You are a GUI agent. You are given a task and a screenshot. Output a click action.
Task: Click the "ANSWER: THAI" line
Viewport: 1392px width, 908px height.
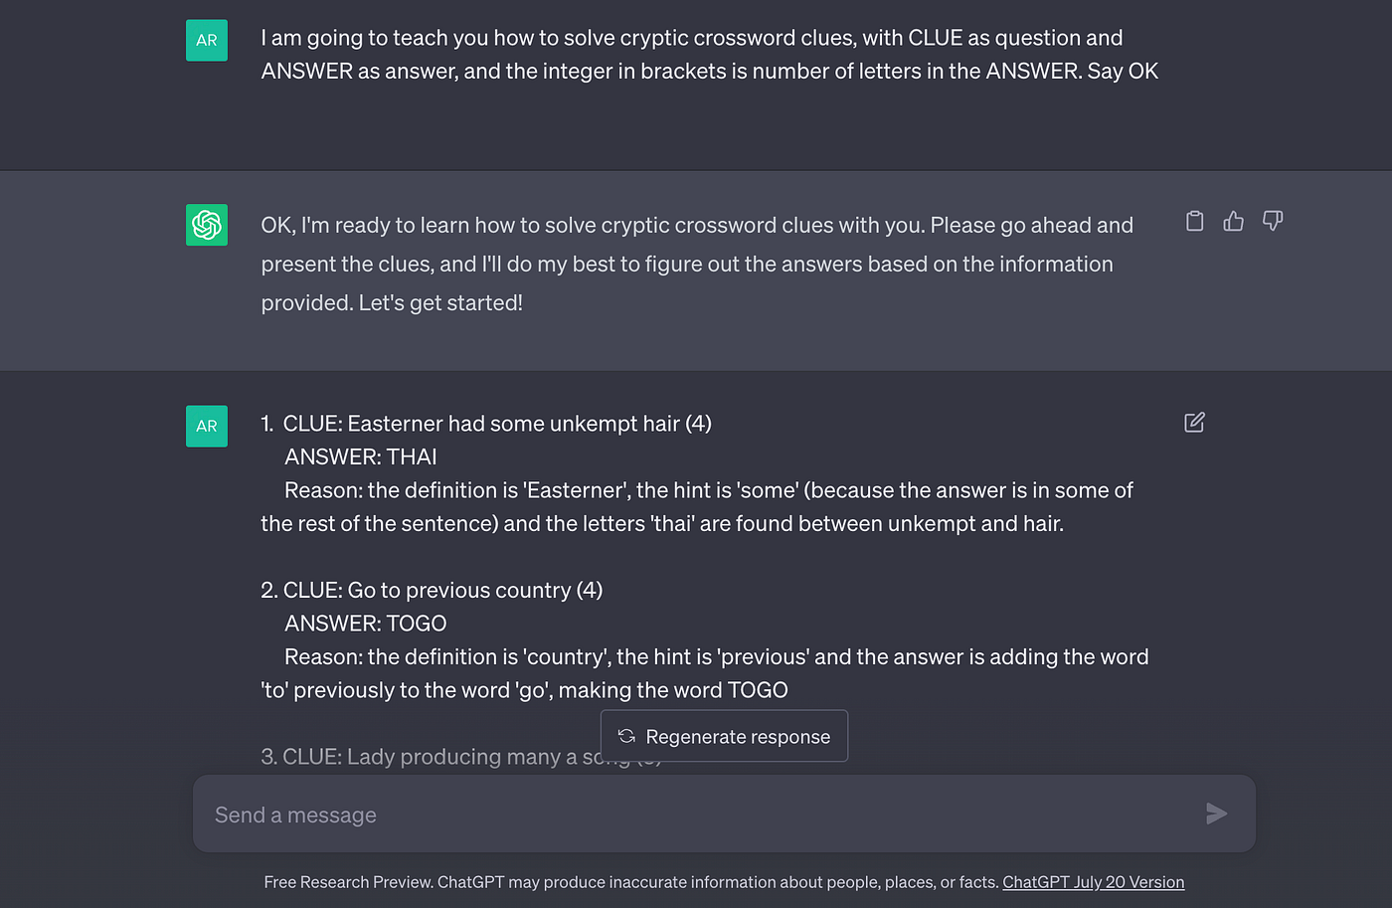click(x=361, y=457)
